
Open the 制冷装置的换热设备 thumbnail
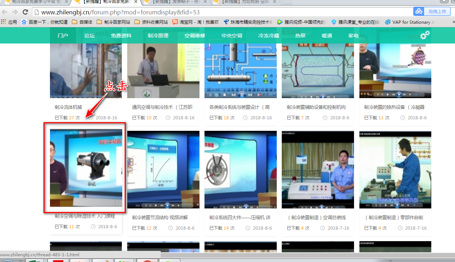395,71
